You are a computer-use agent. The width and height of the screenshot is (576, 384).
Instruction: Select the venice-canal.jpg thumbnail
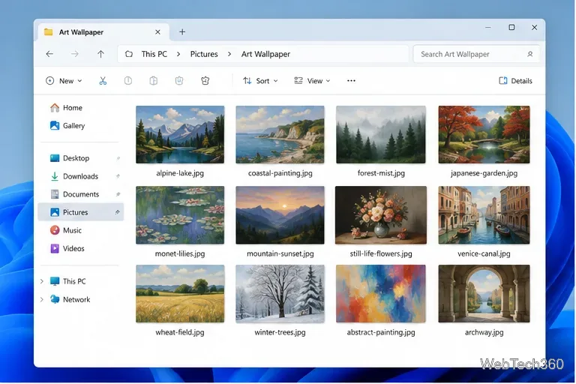click(x=484, y=215)
